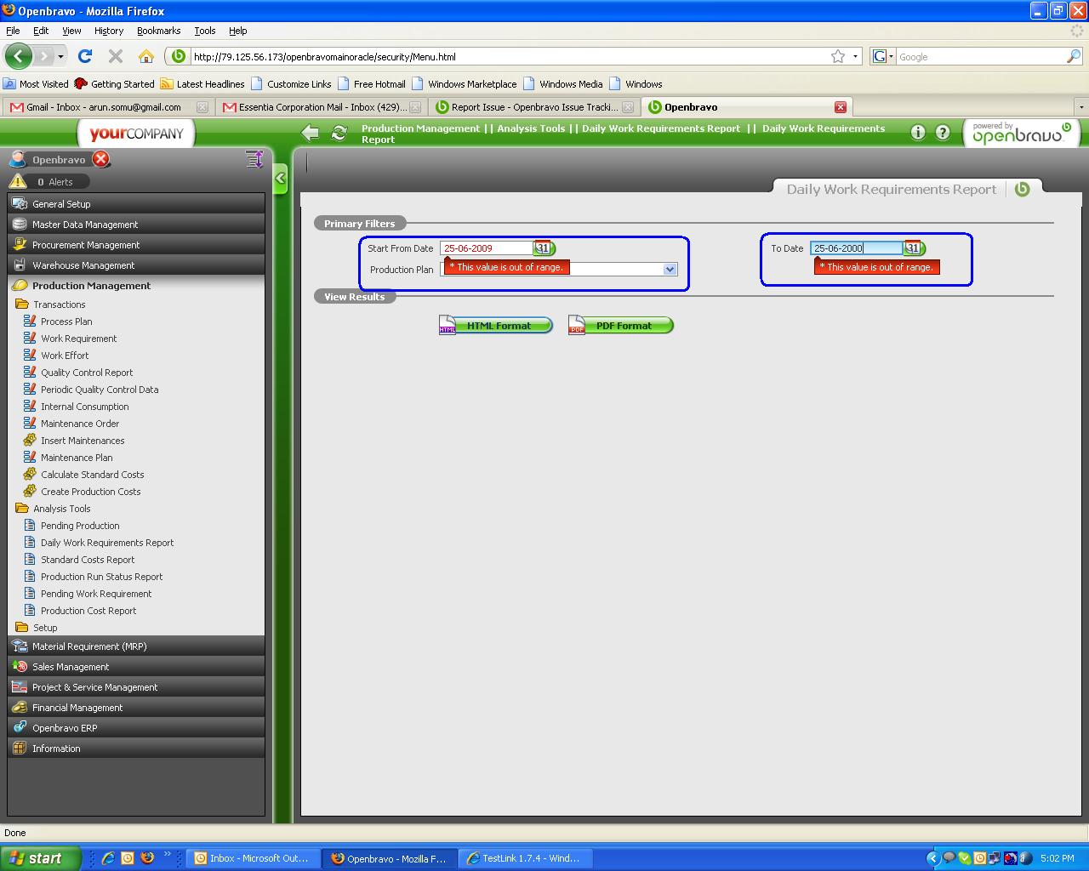The height and width of the screenshot is (871, 1089).
Task: Open Pending Production report
Action: coord(80,526)
